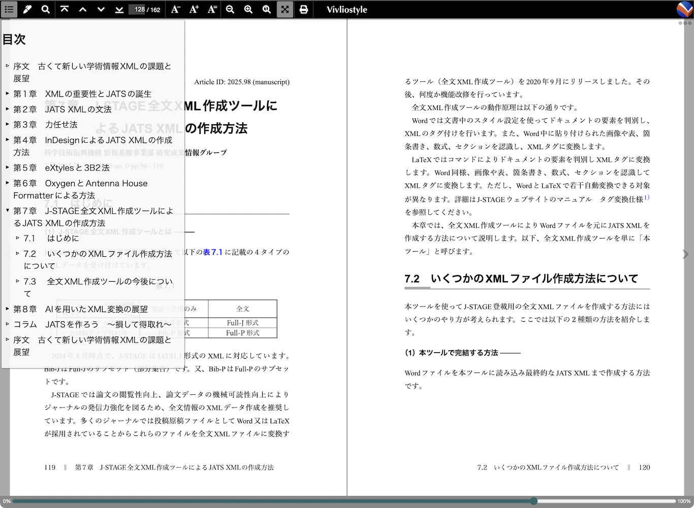Viewport: 694px width, 508px height.
Task: Jump to section 7.1 はじめに
Action: point(51,238)
